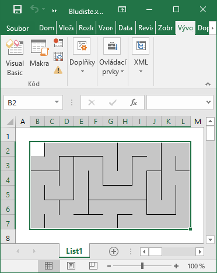
Task: Open the Makra macros dialog
Action: 40,53
